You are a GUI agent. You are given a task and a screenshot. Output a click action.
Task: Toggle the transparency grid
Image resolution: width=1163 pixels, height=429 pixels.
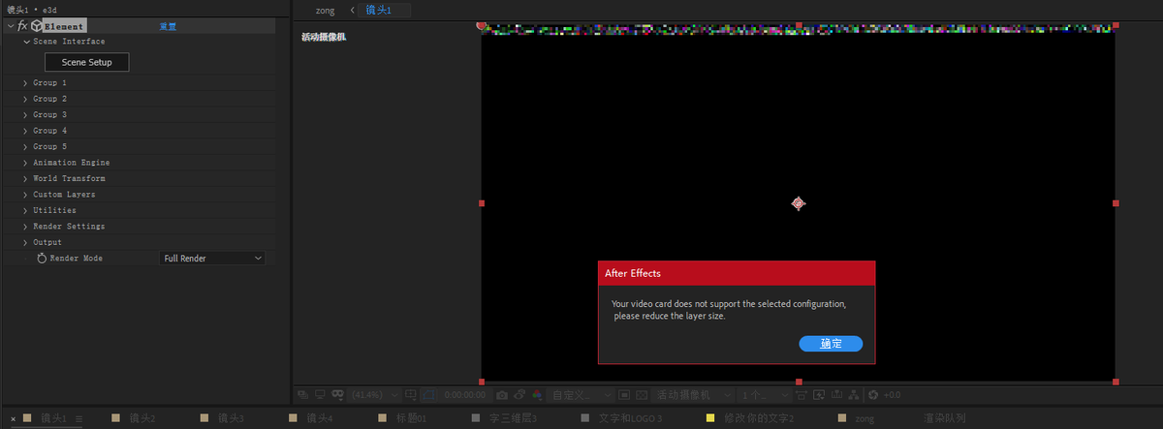point(643,395)
